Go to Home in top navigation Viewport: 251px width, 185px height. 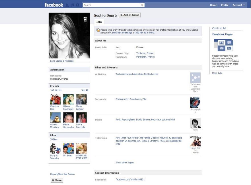coord(213,5)
